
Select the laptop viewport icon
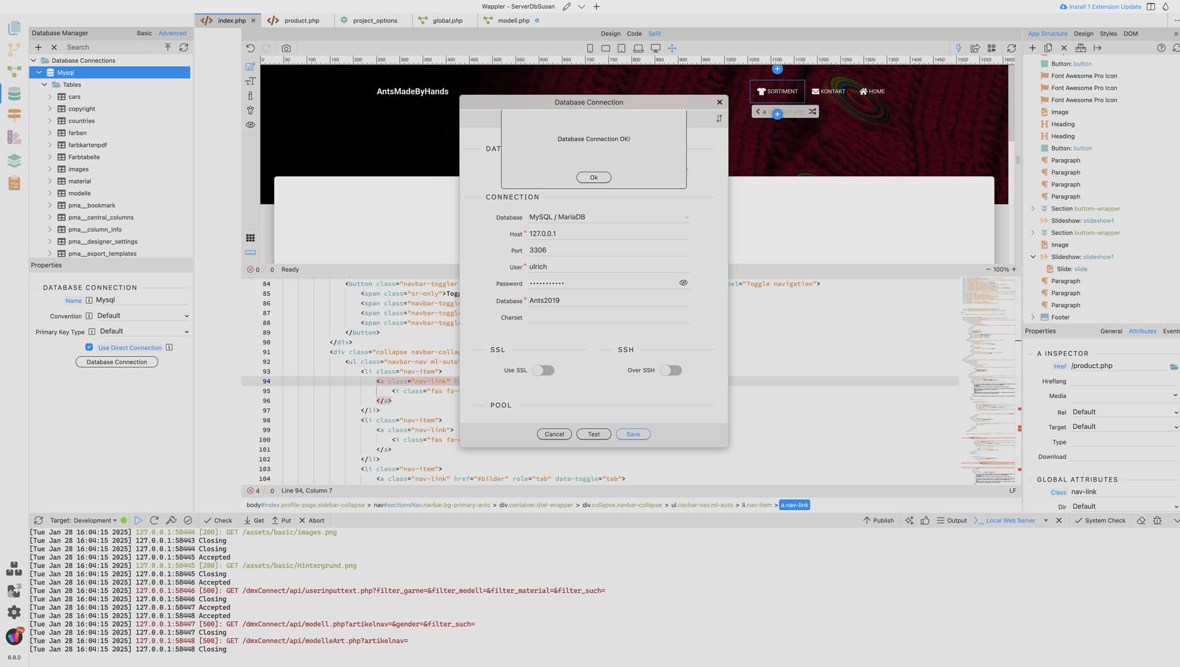click(x=639, y=48)
